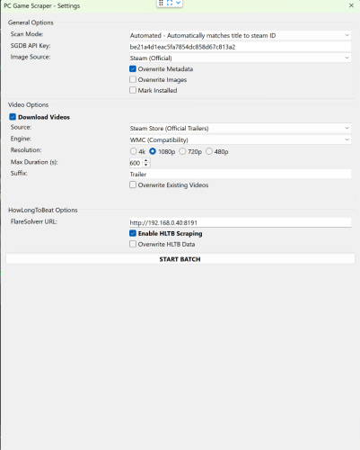Choose the 480p resolution option
Viewport: 360px width, 450px height.
[x=209, y=151]
